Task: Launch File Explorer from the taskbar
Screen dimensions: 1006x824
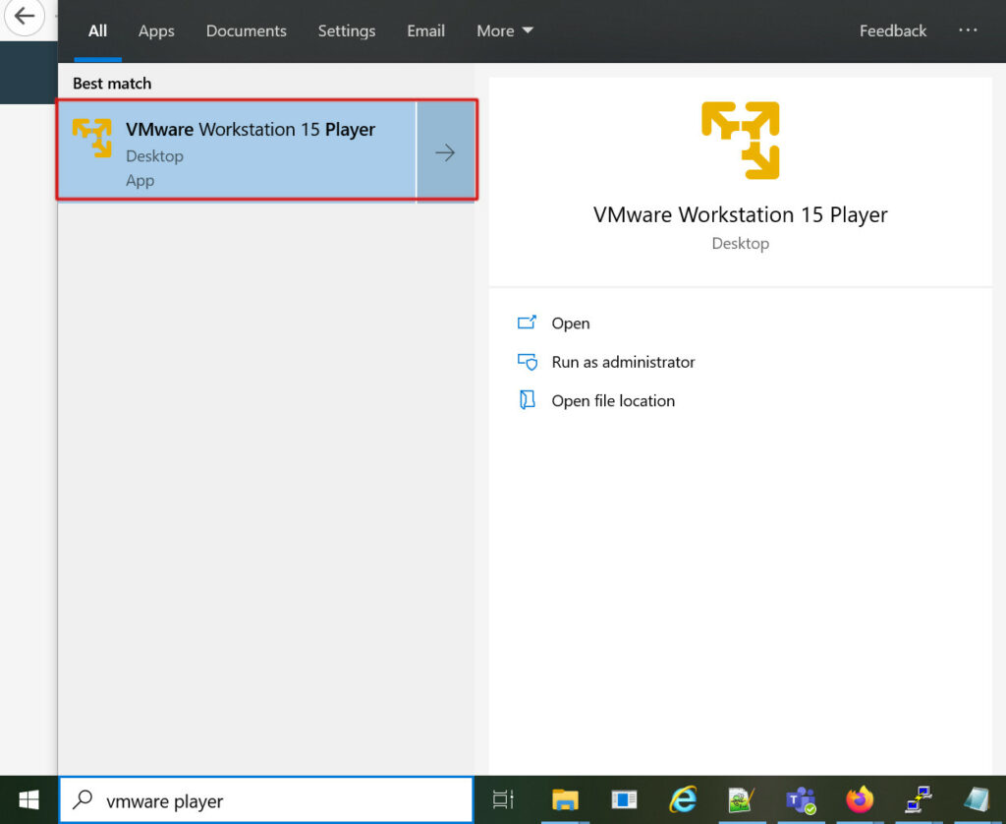Action: pos(565,800)
